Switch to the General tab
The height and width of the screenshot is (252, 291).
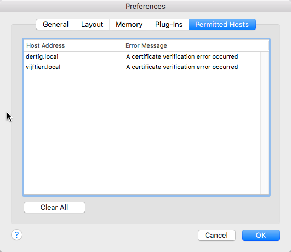(x=55, y=25)
